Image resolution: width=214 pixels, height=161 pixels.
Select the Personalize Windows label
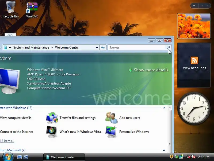[134, 132]
